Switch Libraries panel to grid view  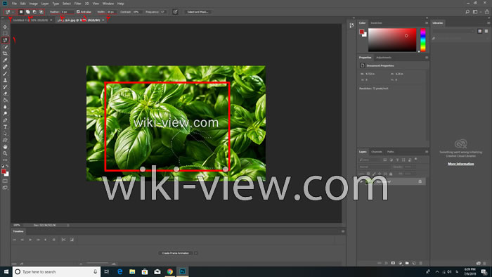tap(480, 31)
